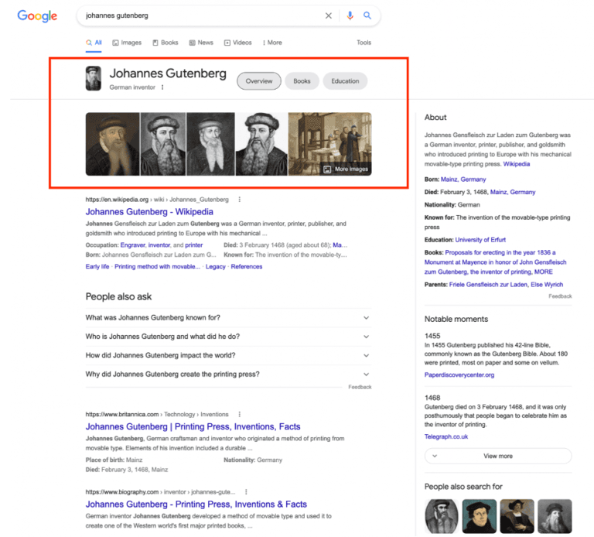The width and height of the screenshot is (594, 537).
Task: Select the Education chip
Action: (x=345, y=81)
